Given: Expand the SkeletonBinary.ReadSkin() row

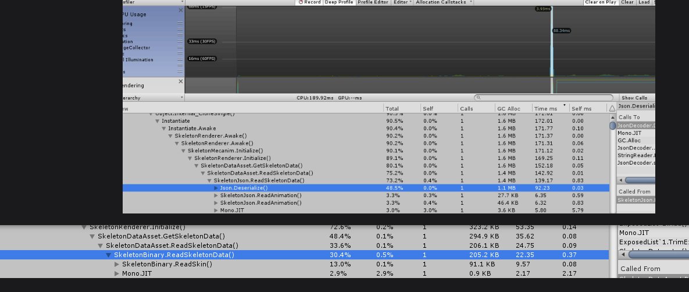Looking at the screenshot, I should point(117,264).
